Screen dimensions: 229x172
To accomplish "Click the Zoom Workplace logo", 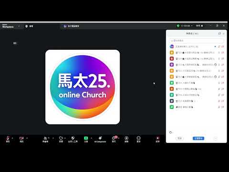I will click(x=8, y=26).
